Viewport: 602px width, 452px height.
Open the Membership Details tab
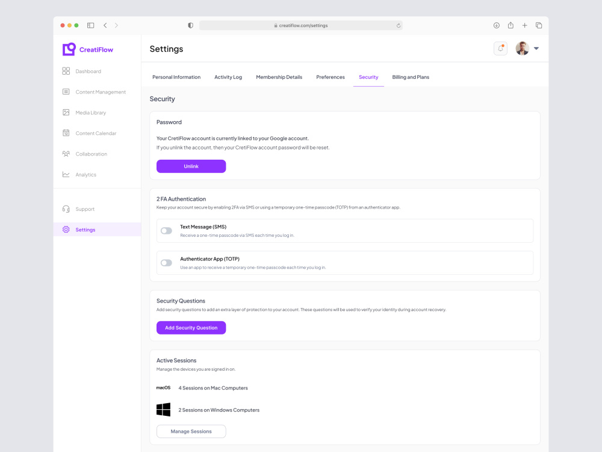[x=279, y=77]
